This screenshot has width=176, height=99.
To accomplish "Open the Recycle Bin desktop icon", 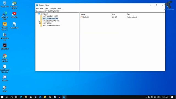I will point(5,4).
